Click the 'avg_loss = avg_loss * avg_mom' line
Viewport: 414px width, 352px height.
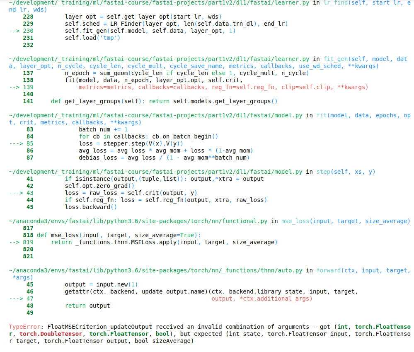pyautogui.click(x=166, y=151)
